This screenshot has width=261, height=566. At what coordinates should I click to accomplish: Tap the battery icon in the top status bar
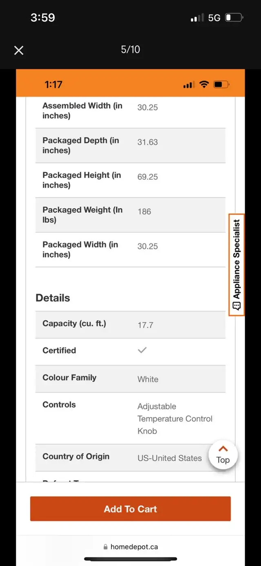point(234,18)
